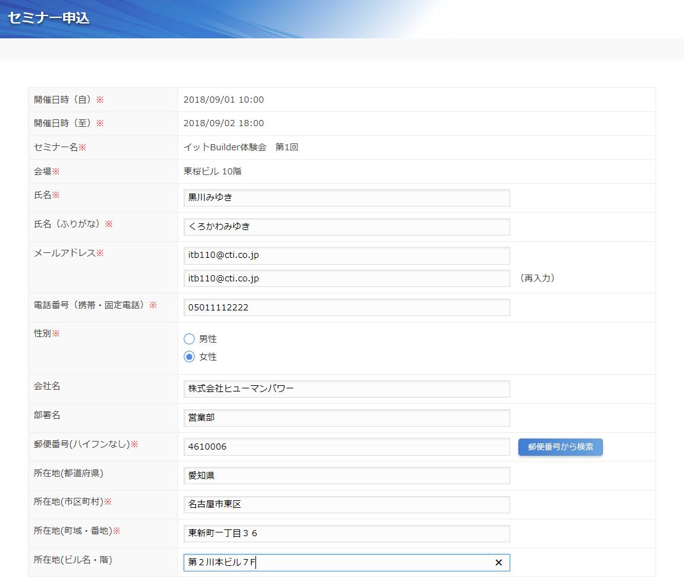Click the 部署名 input field
The height and width of the screenshot is (577, 684).
(x=346, y=418)
